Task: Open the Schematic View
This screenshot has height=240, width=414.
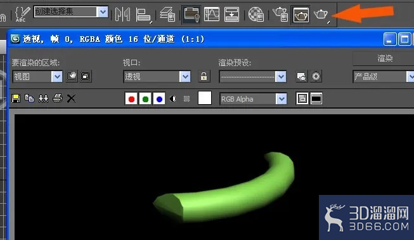Action: point(231,14)
